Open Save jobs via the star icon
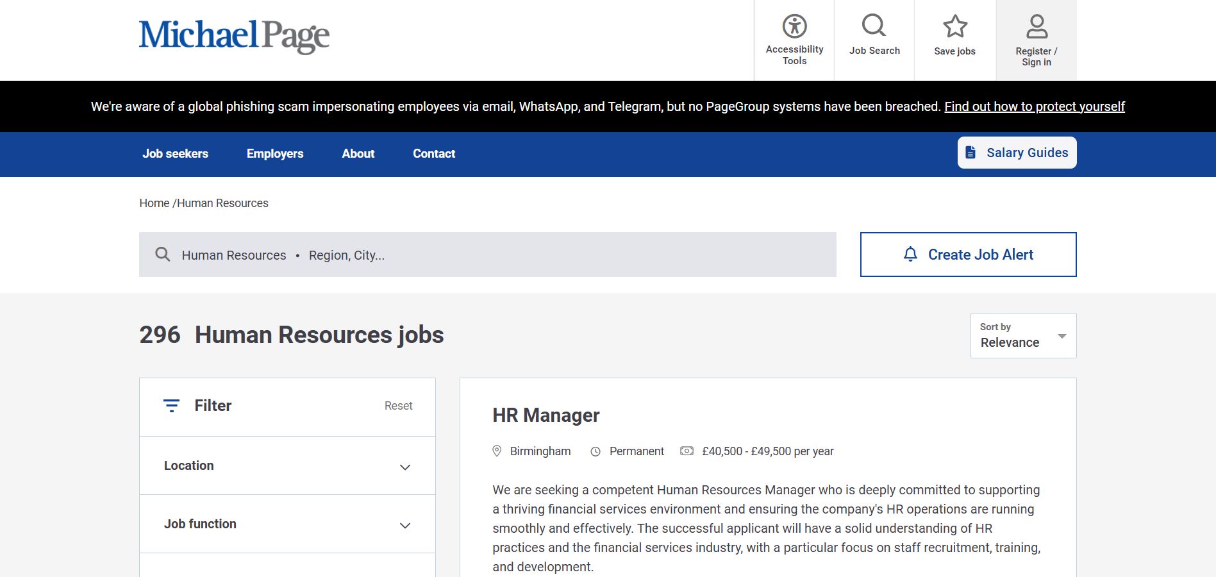Viewport: 1216px width, 577px height. tap(954, 26)
